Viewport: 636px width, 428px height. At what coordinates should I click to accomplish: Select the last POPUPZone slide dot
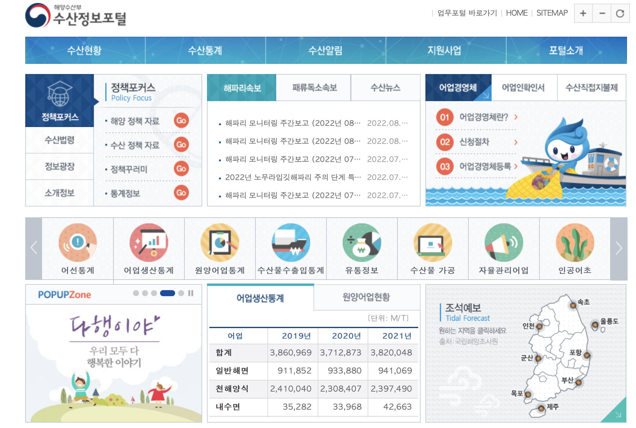click(x=181, y=293)
